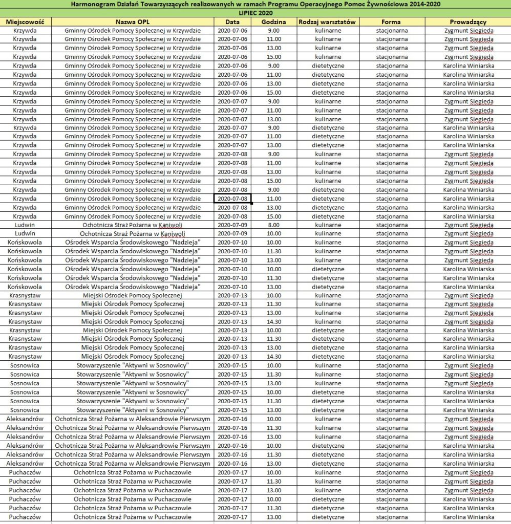Screen dimensions: 511x524
Task: Select "dietetyczne" in Krzywda 2020-07-07 9.00 row
Action: [328, 127]
